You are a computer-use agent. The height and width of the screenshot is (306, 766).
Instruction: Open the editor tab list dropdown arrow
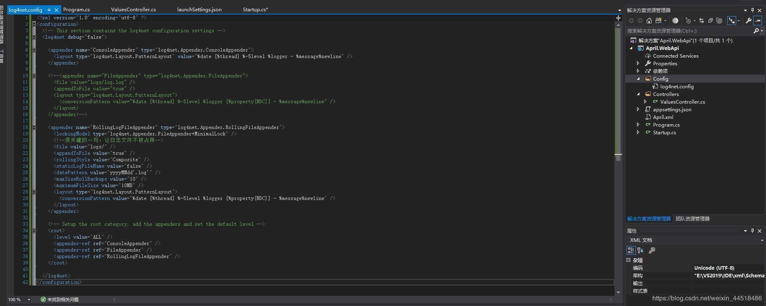pyautogui.click(x=619, y=10)
